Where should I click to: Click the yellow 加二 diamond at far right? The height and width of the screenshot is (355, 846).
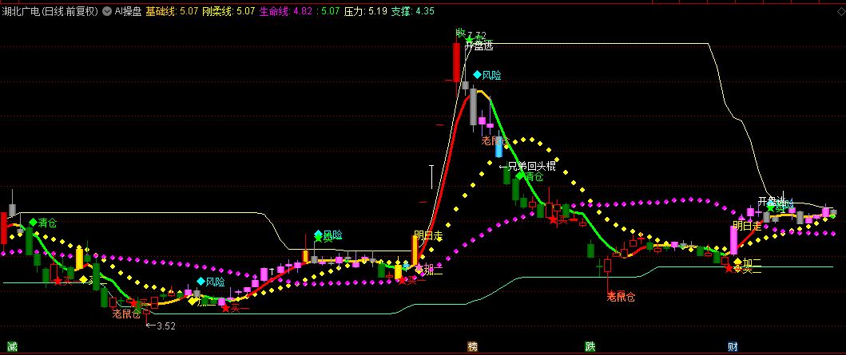[x=737, y=262]
